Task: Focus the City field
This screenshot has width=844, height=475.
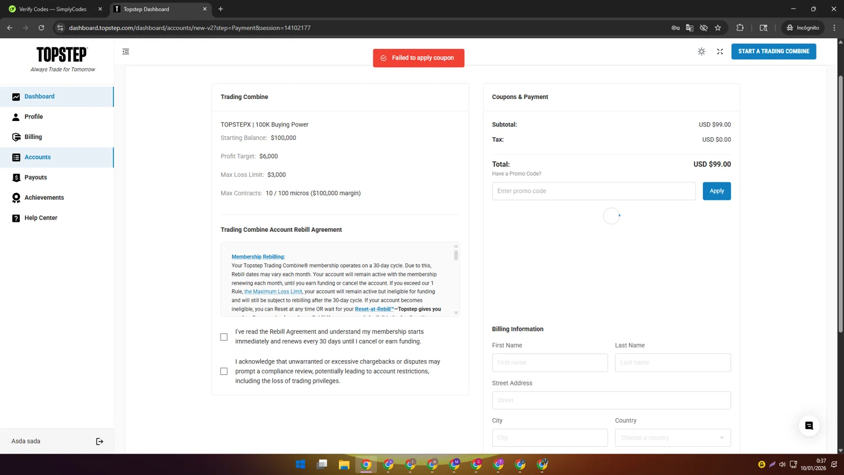Action: (x=550, y=438)
